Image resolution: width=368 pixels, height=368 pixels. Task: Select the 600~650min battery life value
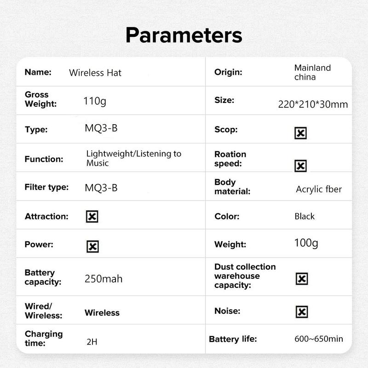coord(319,339)
